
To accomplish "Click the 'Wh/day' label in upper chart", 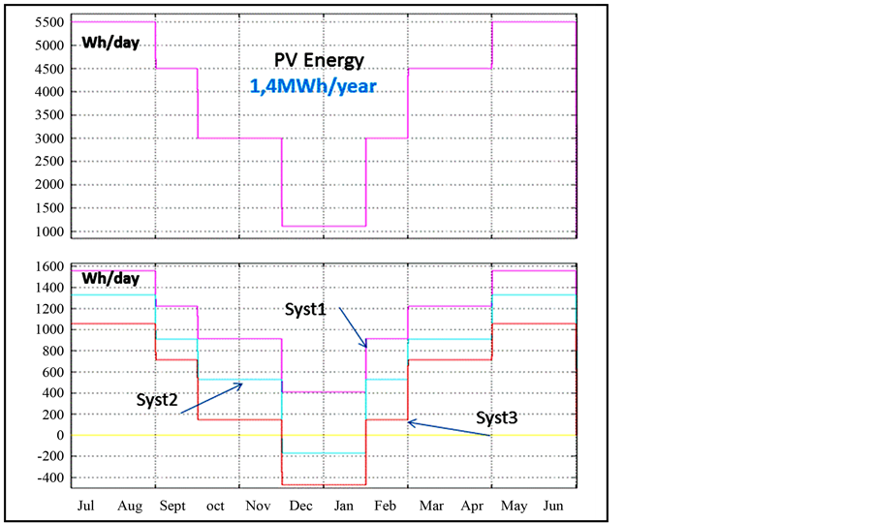I will [110, 43].
